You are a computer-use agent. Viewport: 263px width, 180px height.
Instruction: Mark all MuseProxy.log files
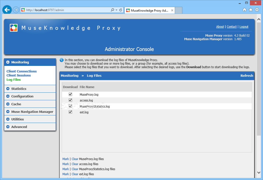coord(65,159)
